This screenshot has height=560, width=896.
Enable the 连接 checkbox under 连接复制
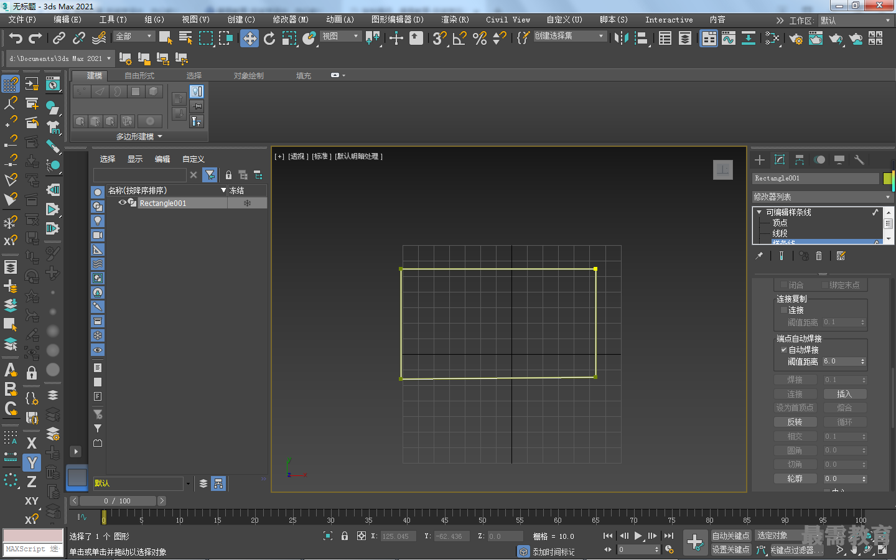[784, 310]
